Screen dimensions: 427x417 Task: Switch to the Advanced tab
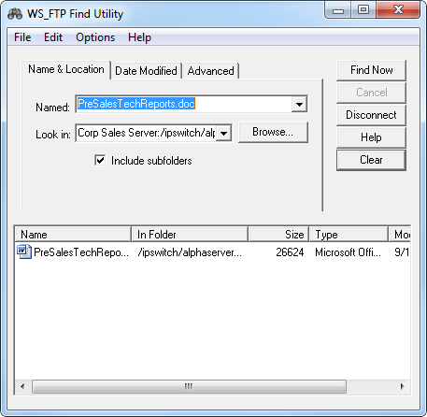point(211,71)
